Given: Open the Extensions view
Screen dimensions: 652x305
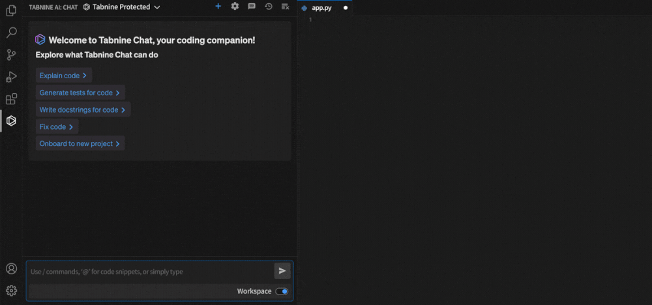Looking at the screenshot, I should [x=11, y=99].
